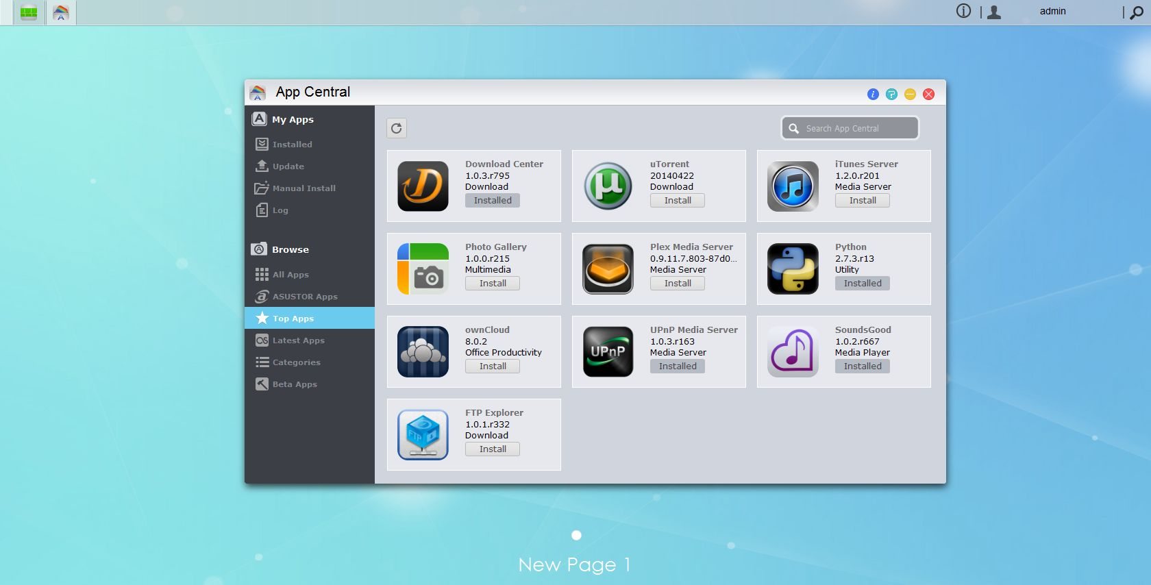Install Photo Gallery
Viewport: 1151px width, 585px height.
pos(493,284)
